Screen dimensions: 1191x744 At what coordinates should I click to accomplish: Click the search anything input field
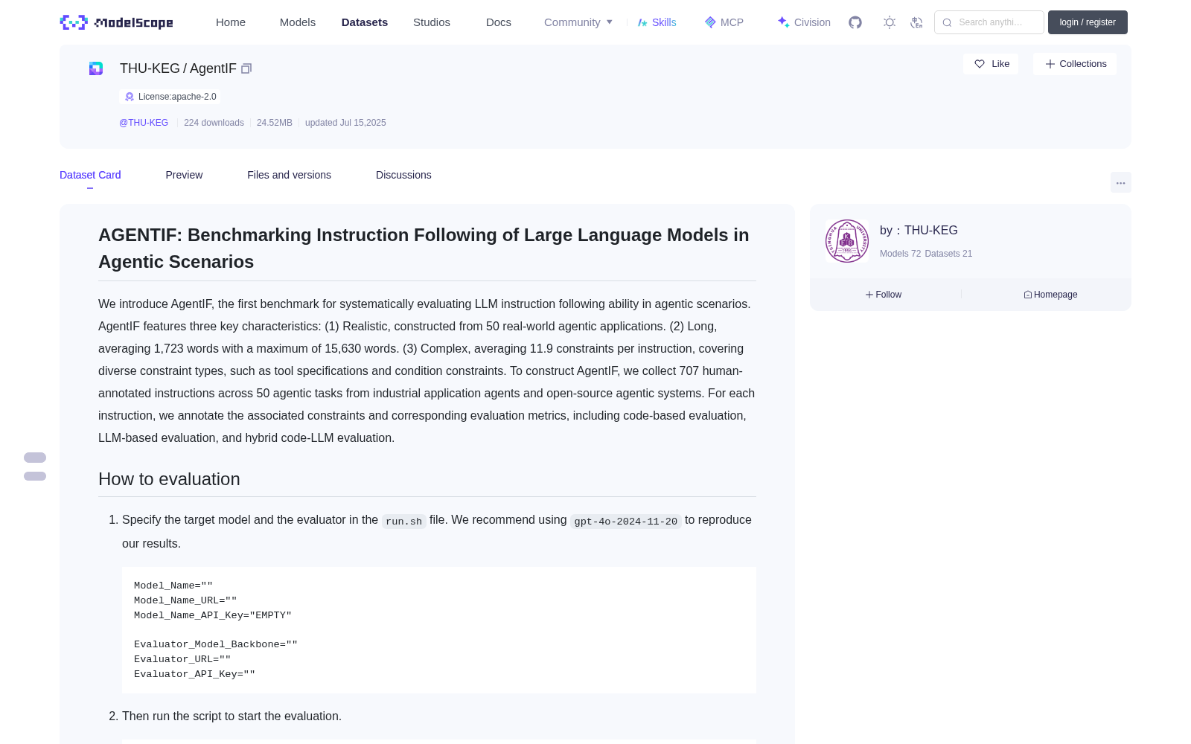989,22
